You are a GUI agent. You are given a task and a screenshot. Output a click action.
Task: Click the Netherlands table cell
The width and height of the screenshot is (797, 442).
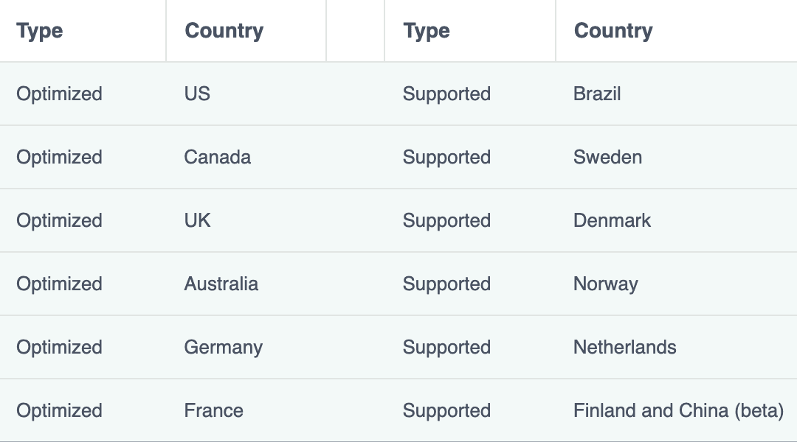625,348
